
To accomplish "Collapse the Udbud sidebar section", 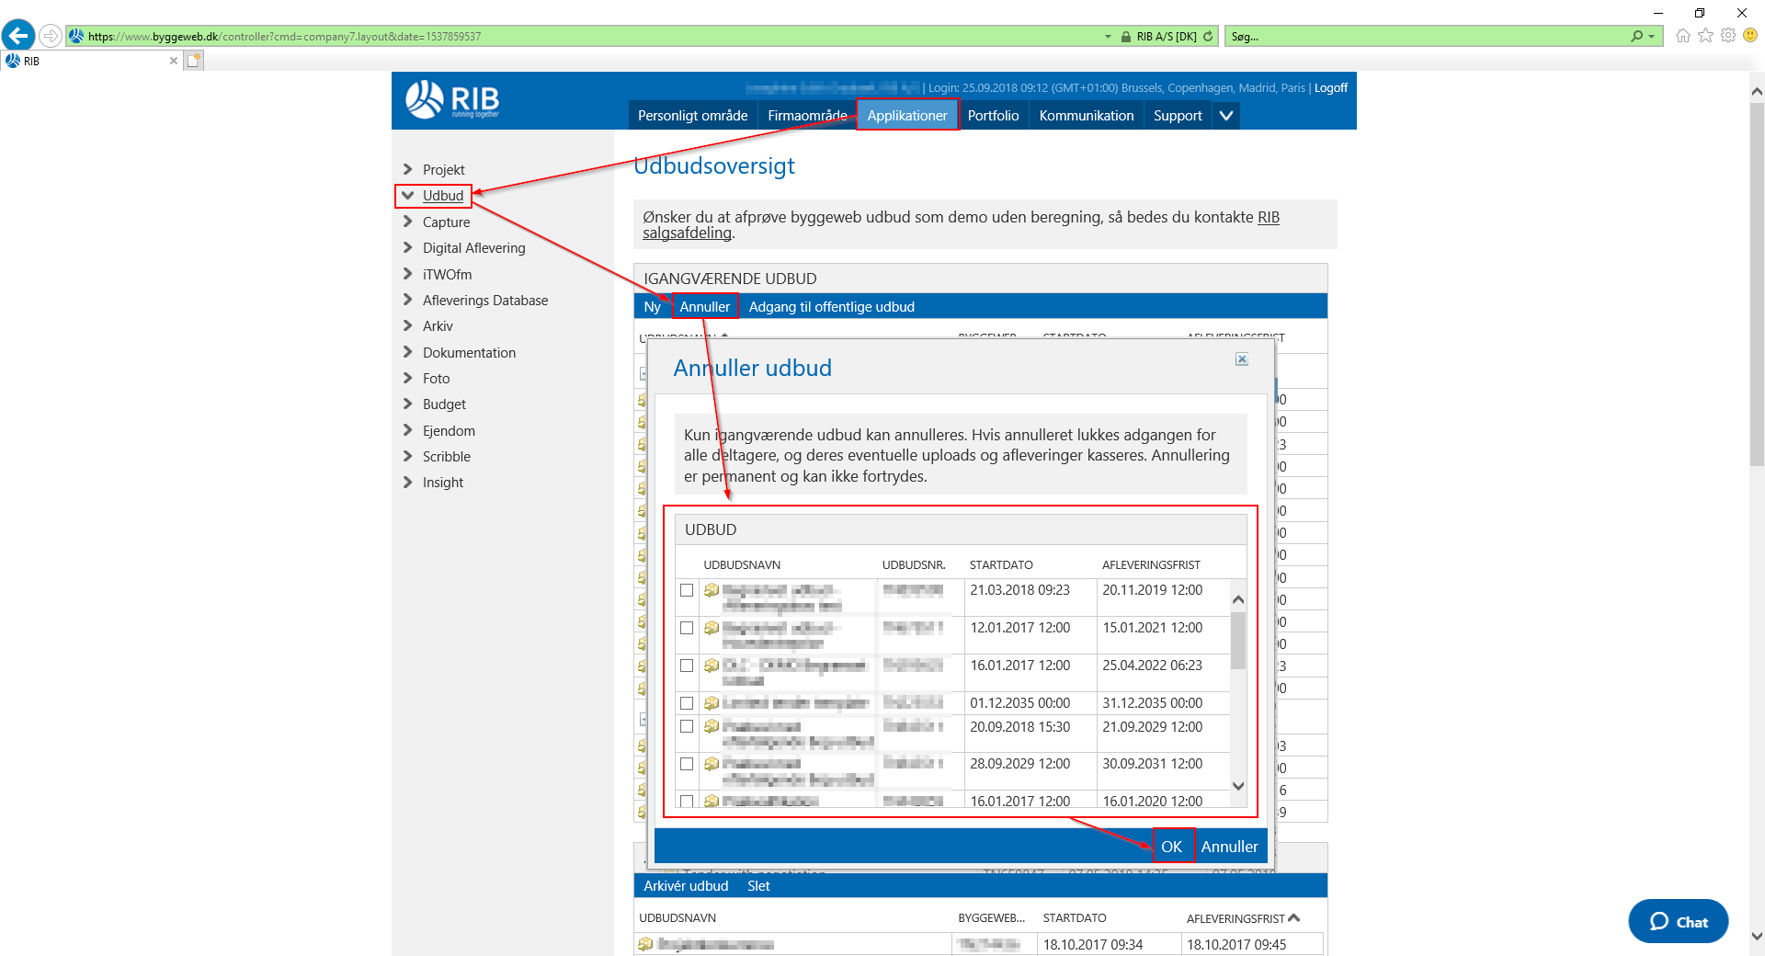I will (x=408, y=196).
